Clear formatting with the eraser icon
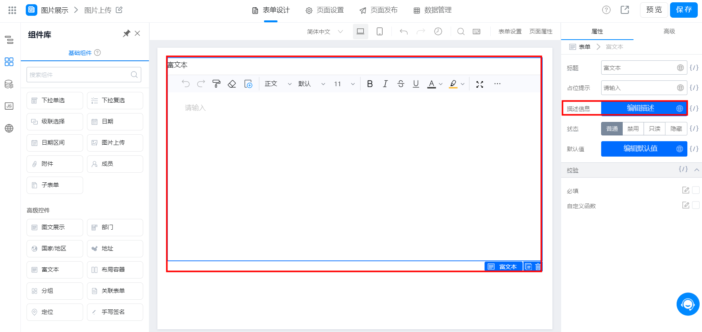 pos(232,84)
